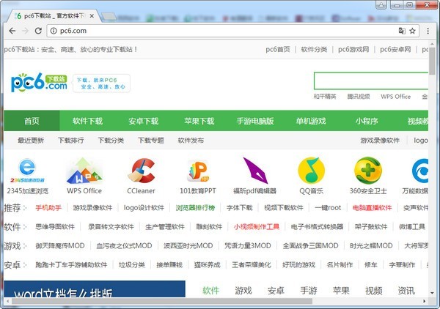Click the pc6 favicon on the tab
The width and height of the screenshot is (440, 309).
click(x=18, y=16)
